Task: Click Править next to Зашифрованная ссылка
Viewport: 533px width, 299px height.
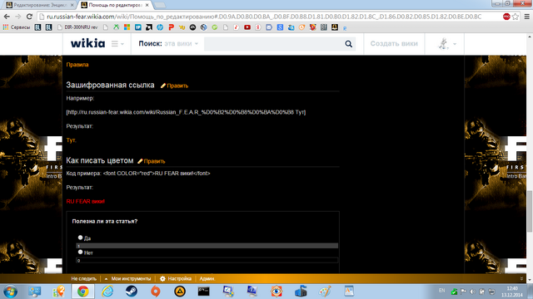Action: coord(174,86)
